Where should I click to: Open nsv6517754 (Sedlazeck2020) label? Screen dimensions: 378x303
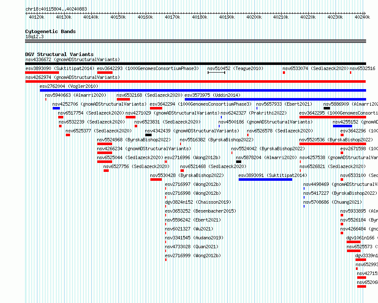91,113
